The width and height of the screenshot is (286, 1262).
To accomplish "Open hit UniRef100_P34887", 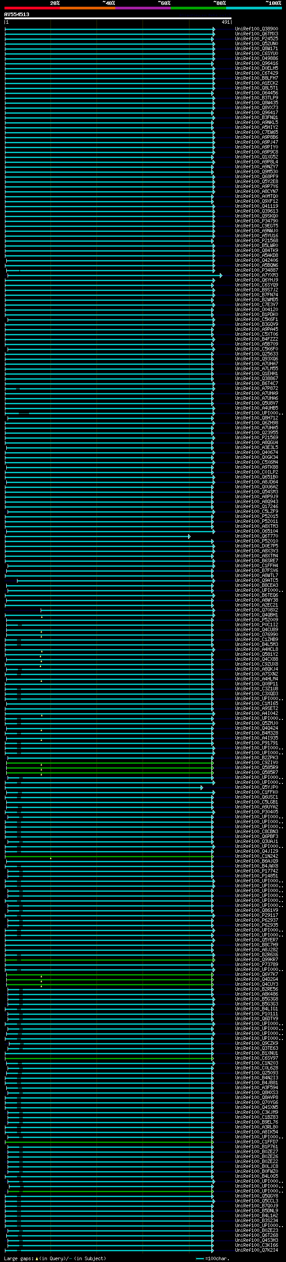I will click(x=256, y=270).
